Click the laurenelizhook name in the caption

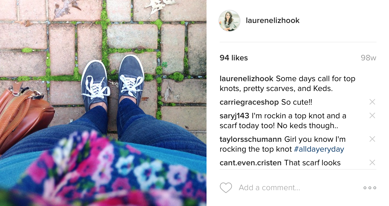click(246, 79)
